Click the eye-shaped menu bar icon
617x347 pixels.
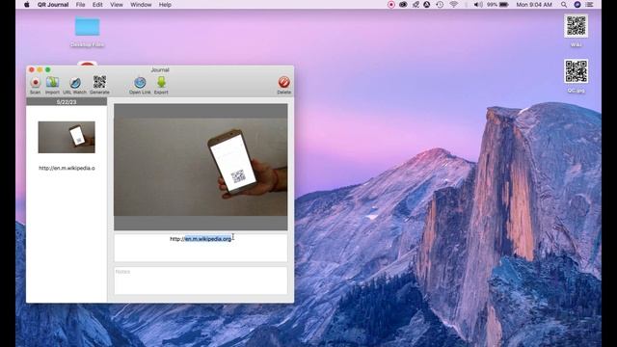pyautogui.click(x=403, y=5)
